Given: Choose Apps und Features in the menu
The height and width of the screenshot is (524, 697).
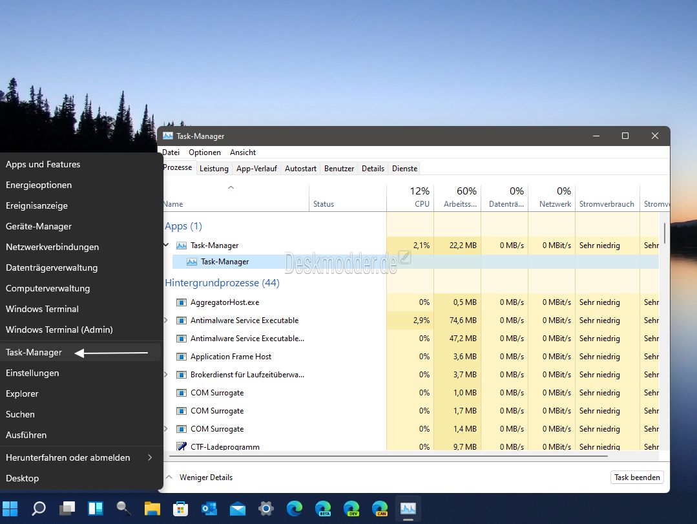Looking at the screenshot, I should [80, 164].
